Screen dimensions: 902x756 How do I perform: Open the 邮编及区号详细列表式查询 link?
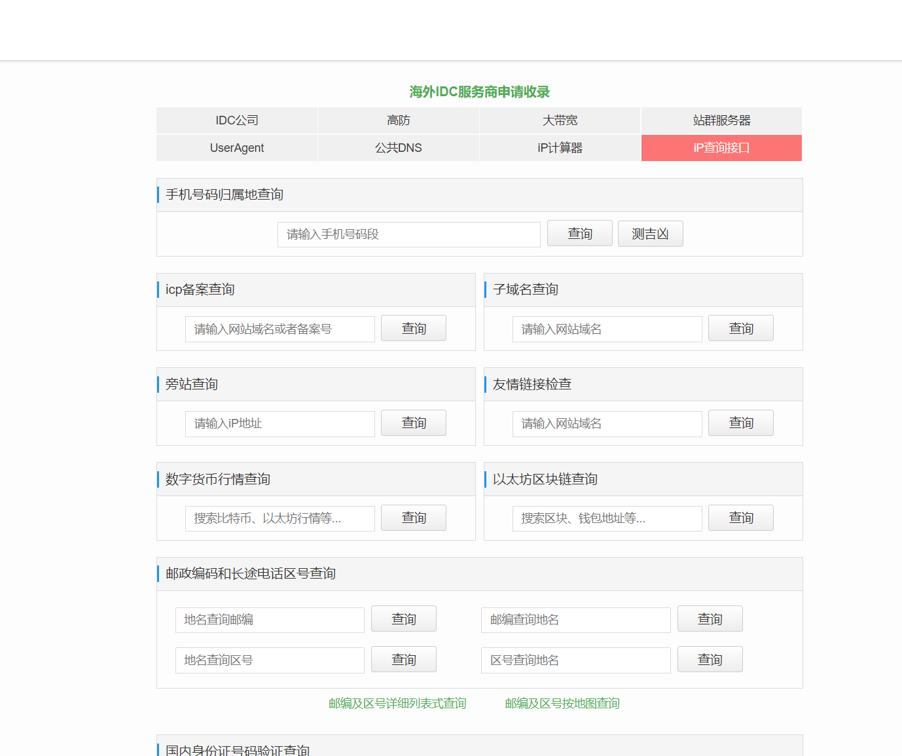tap(397, 704)
